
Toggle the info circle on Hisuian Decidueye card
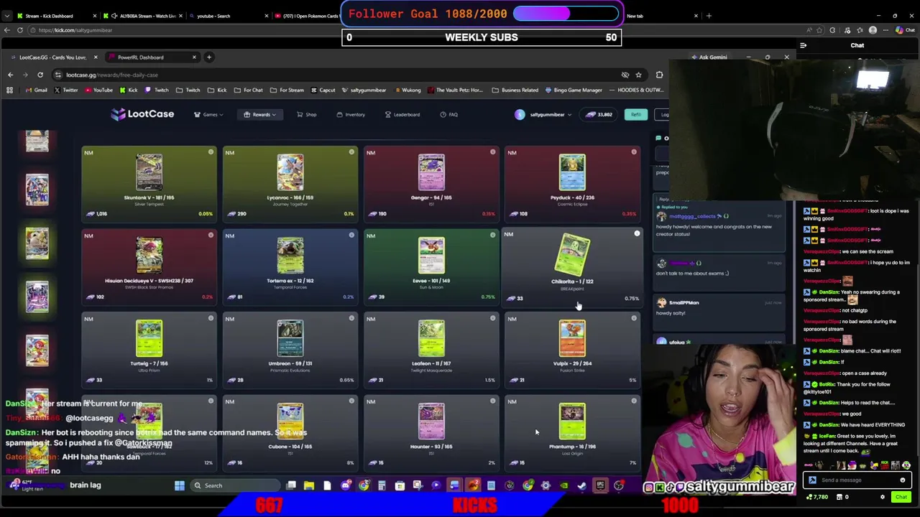point(211,235)
